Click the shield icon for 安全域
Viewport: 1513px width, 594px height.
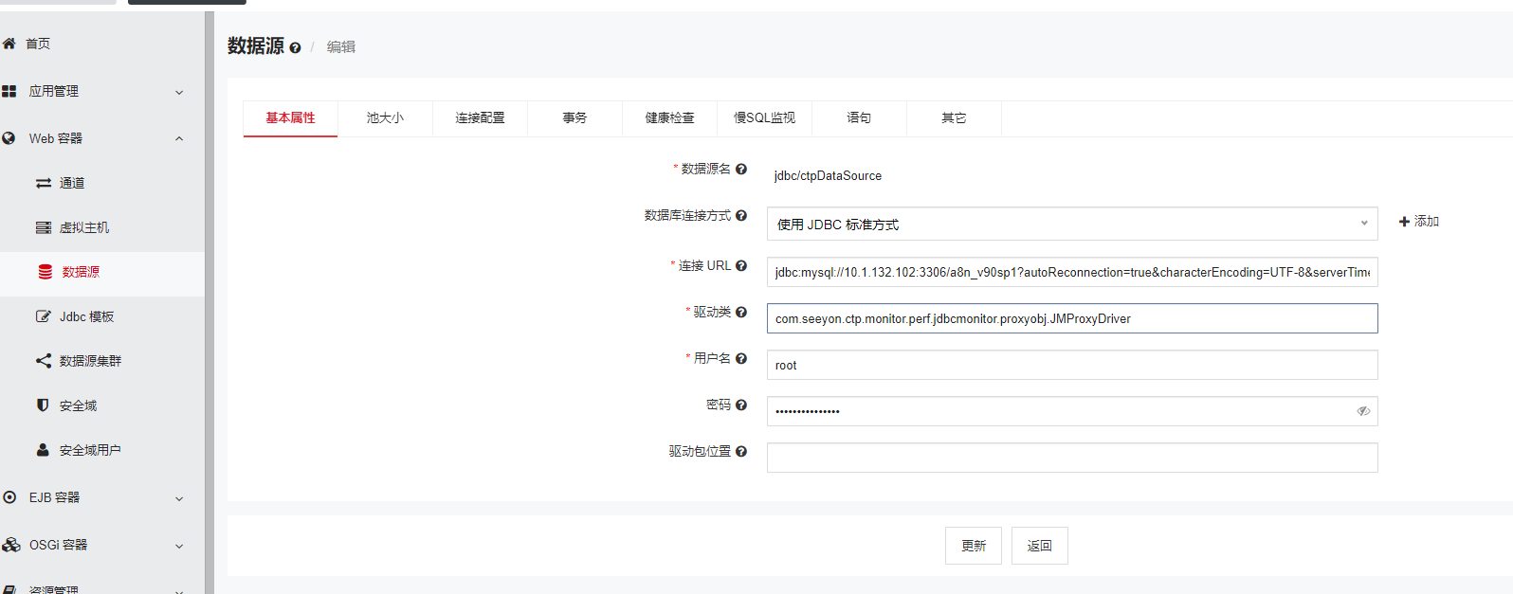pos(43,405)
